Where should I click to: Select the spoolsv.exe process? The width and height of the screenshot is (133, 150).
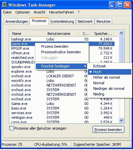(21, 67)
